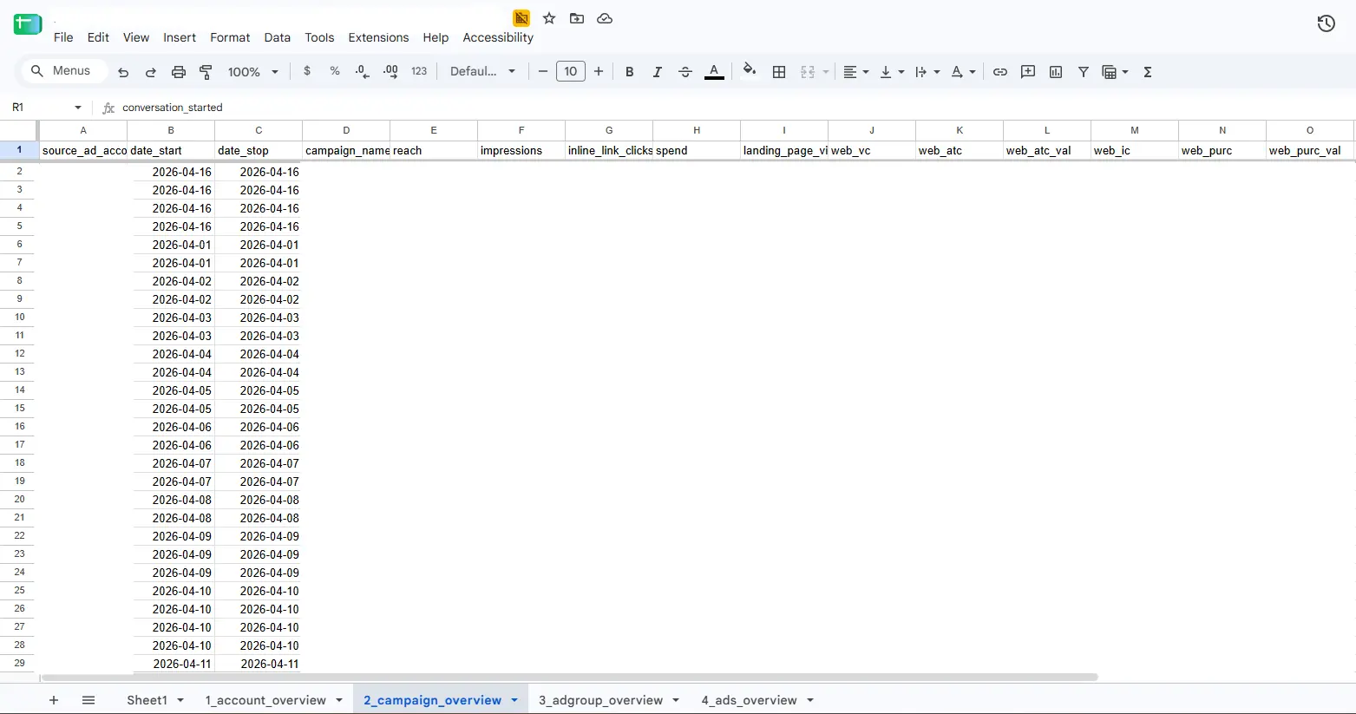Insert a chart
The height and width of the screenshot is (714, 1356).
pos(1056,72)
